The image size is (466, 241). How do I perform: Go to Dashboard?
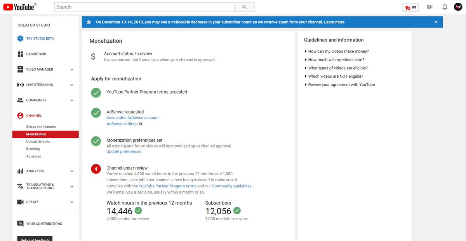point(36,54)
